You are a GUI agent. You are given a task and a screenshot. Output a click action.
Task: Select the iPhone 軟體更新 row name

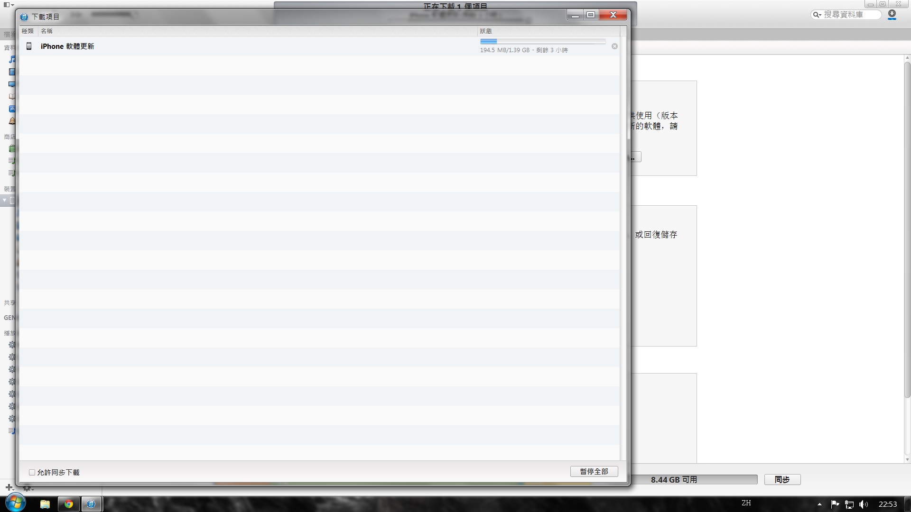67,46
